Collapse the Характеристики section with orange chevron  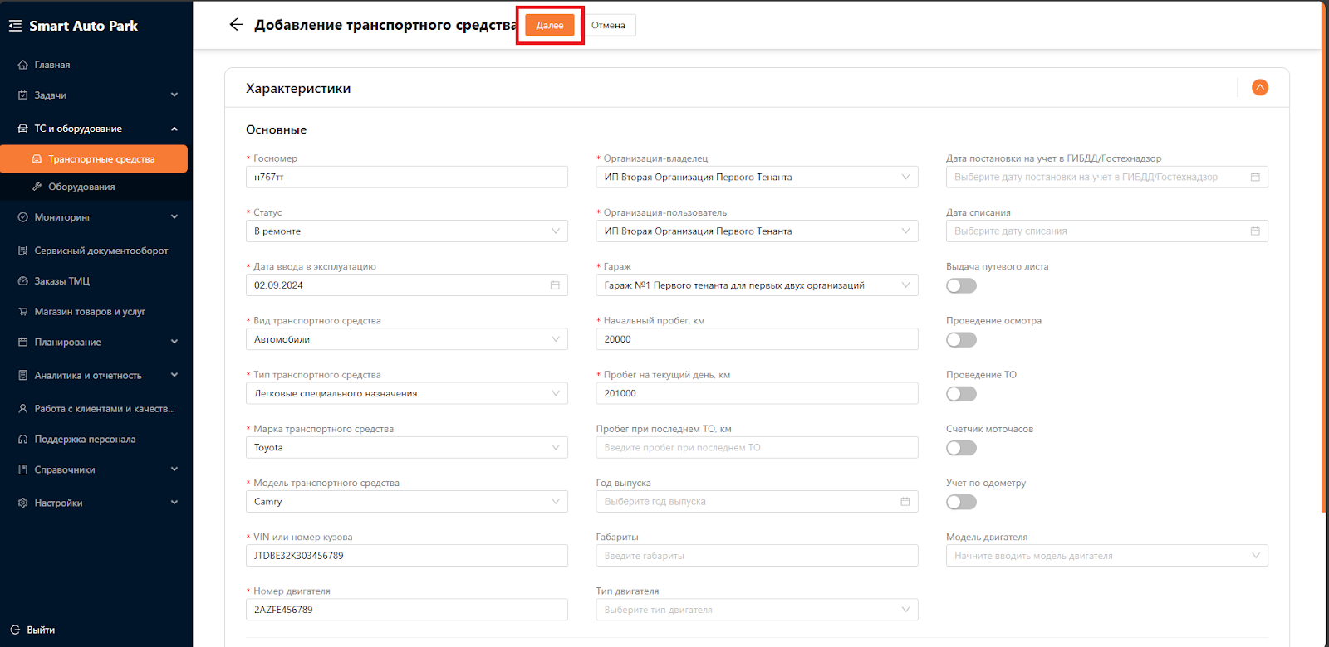[x=1259, y=88]
